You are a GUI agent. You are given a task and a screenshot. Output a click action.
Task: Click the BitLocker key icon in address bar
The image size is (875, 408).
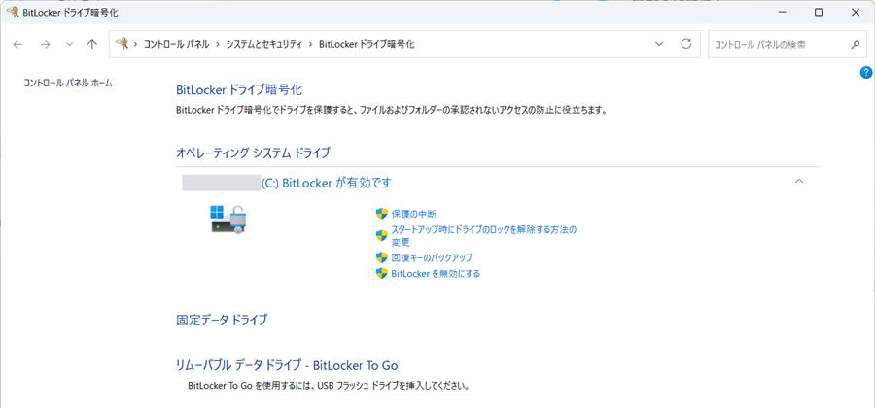click(122, 44)
